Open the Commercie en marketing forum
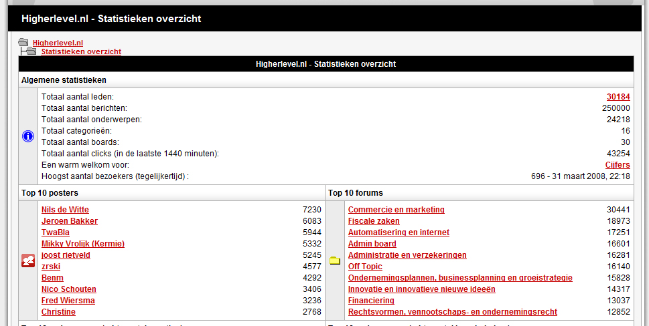 [396, 210]
